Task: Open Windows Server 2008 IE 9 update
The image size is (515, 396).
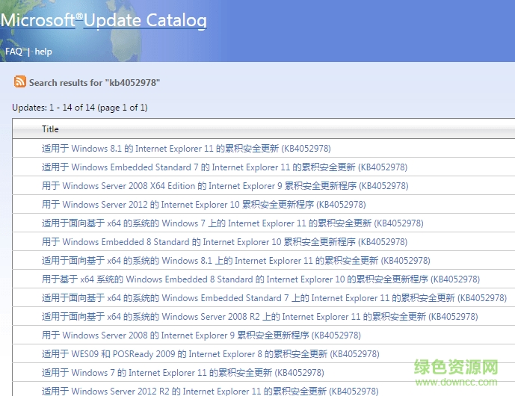Action: pos(201,335)
